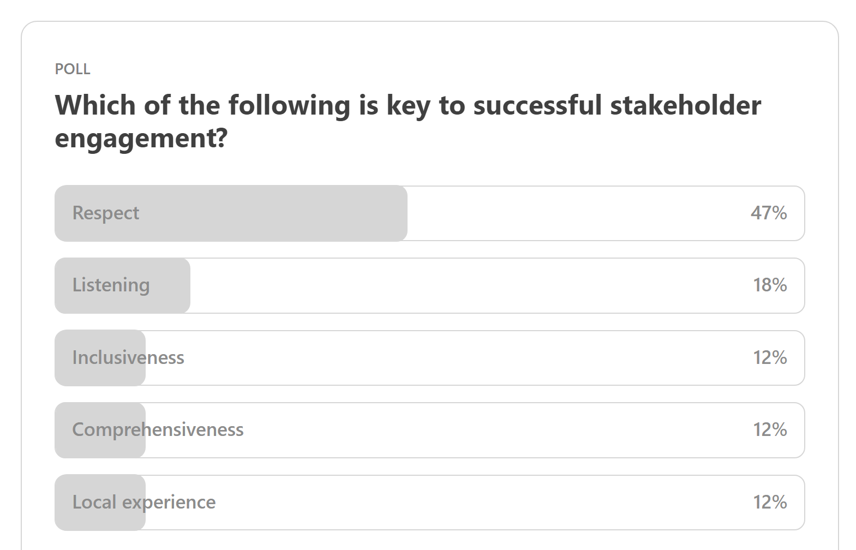Click the Inclusiveness label text

[x=128, y=357]
